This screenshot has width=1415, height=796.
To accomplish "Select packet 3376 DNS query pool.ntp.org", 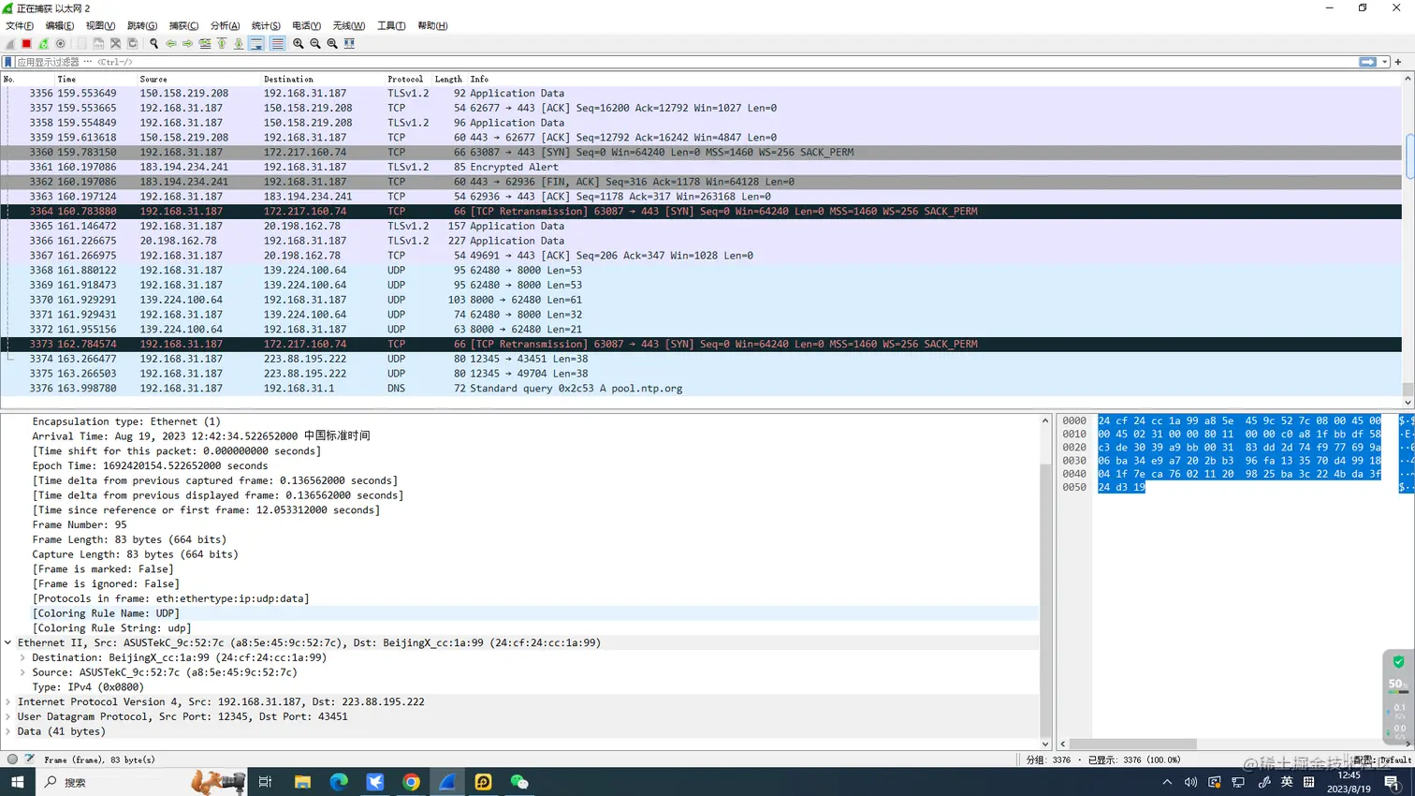I will 702,389.
